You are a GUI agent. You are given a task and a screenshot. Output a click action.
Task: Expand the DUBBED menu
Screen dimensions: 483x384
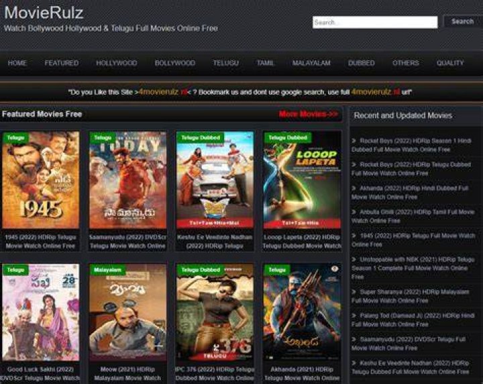362,63
